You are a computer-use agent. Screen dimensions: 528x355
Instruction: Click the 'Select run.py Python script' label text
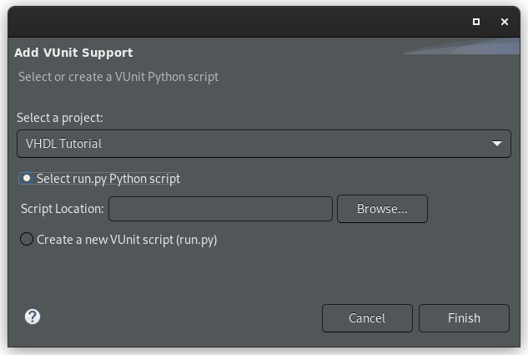pos(108,179)
